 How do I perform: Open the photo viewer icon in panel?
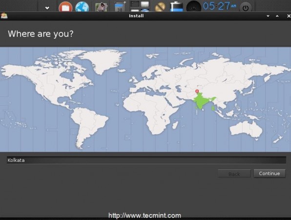(101, 7)
